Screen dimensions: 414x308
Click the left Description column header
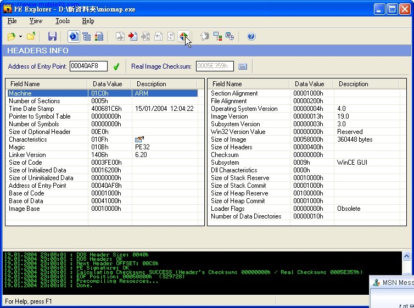(x=164, y=84)
